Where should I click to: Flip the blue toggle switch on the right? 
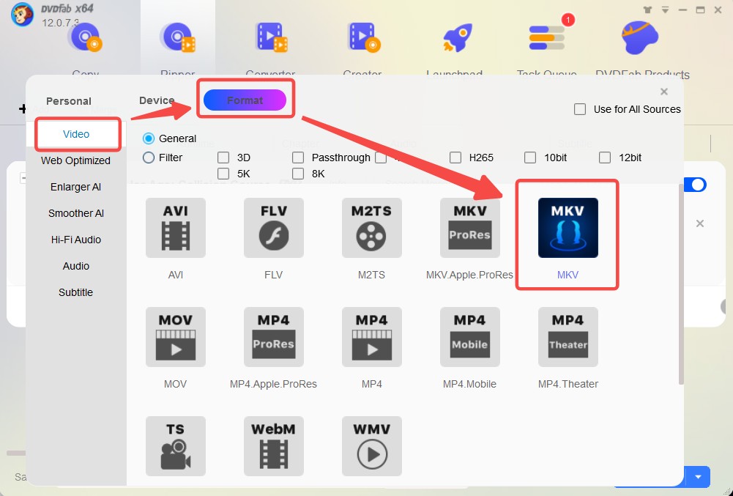coord(694,185)
